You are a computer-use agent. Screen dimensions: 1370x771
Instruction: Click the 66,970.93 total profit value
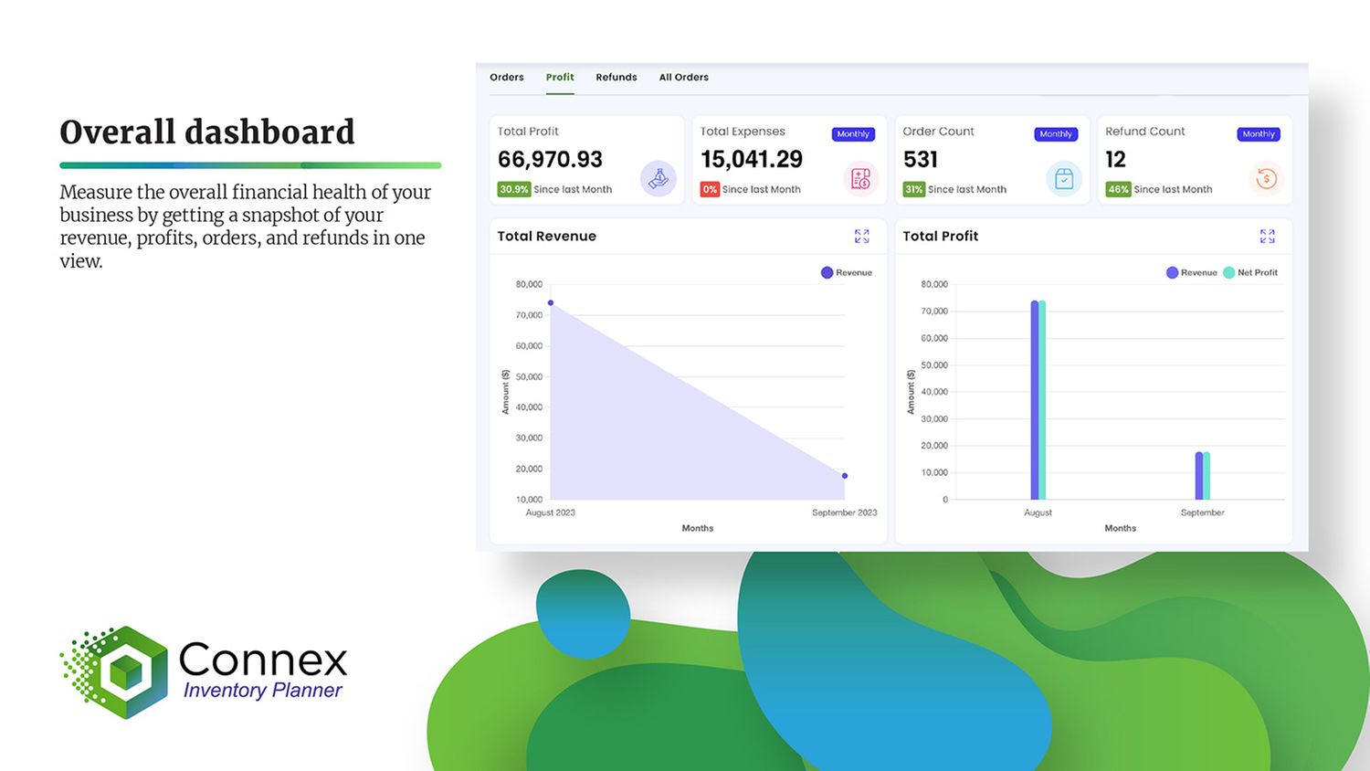550,160
